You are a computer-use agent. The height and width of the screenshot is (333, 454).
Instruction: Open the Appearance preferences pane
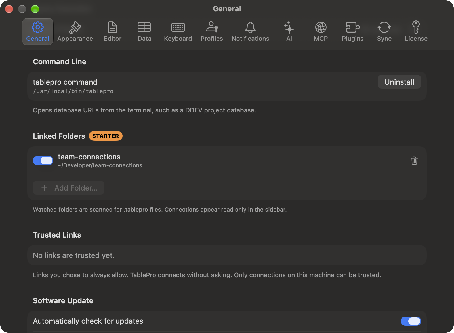click(x=75, y=32)
